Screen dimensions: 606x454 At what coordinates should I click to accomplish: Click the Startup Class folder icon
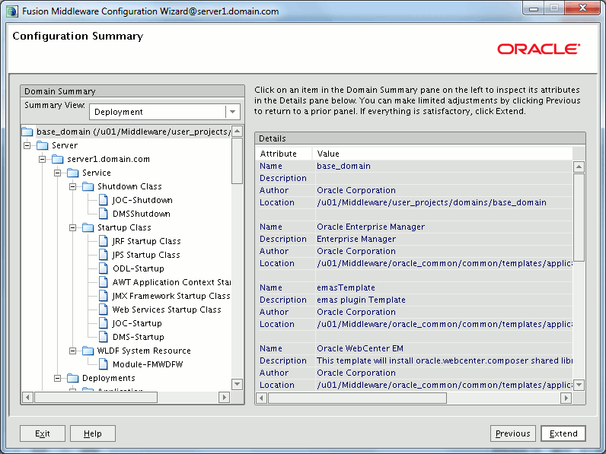tap(88, 227)
